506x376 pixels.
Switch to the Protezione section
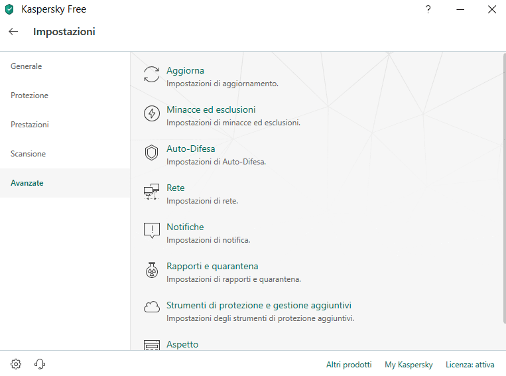point(30,95)
